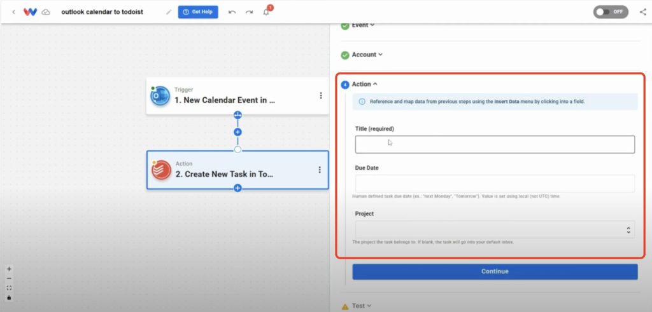Collapse the Action section
Screen dimensions: 652x312
365,85
